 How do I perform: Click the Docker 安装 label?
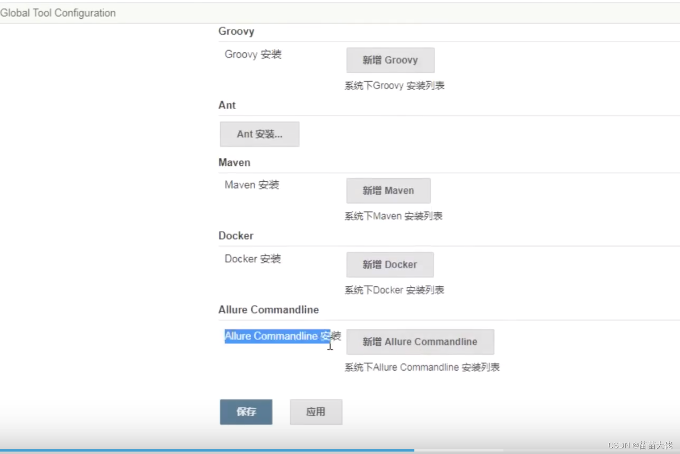pyautogui.click(x=253, y=259)
